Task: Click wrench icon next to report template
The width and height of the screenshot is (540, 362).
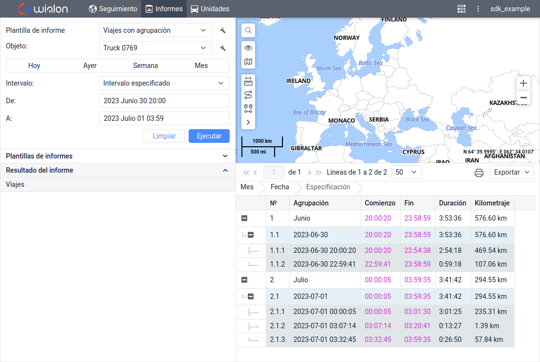Action: [223, 31]
